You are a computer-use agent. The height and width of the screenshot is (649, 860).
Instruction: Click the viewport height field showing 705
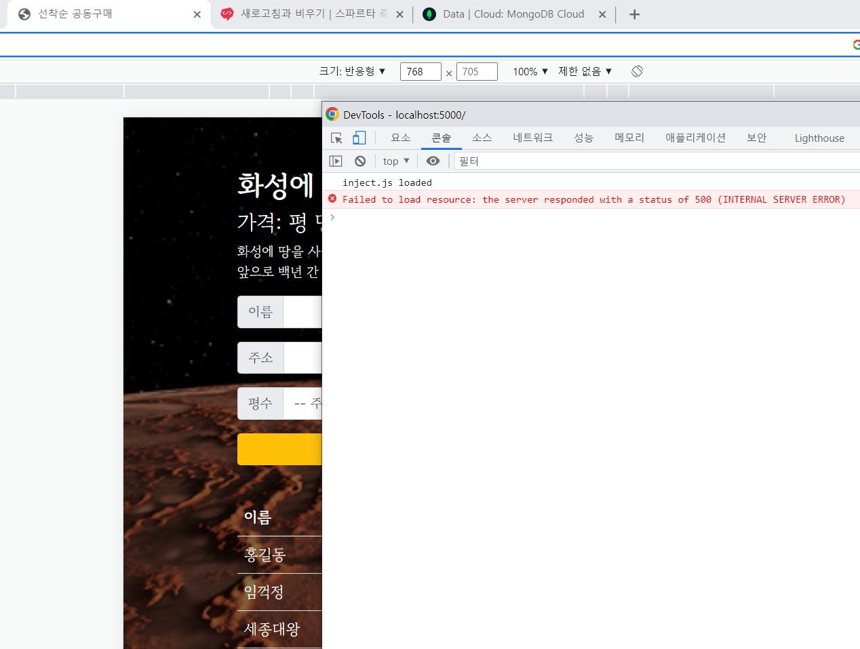coord(477,71)
